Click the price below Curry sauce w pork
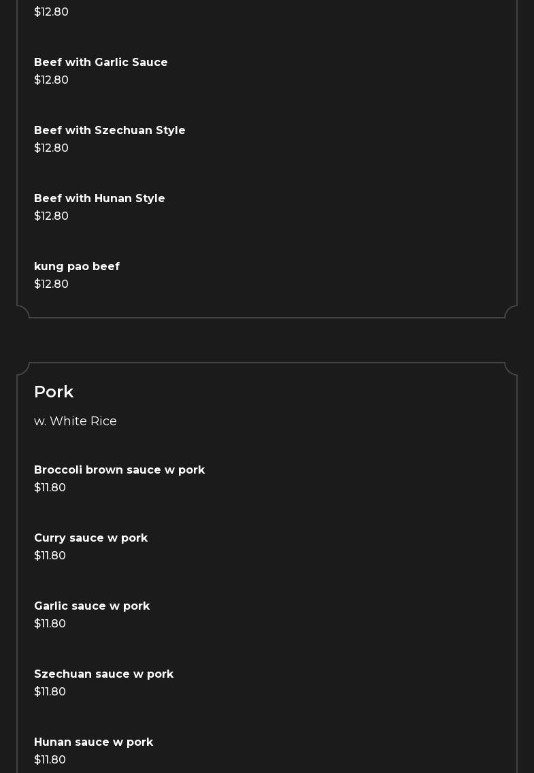 [50, 555]
